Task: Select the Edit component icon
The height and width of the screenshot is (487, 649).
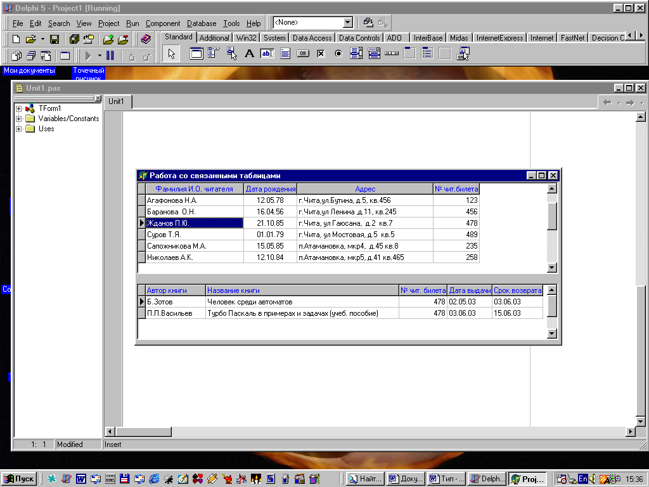Action: coord(267,53)
